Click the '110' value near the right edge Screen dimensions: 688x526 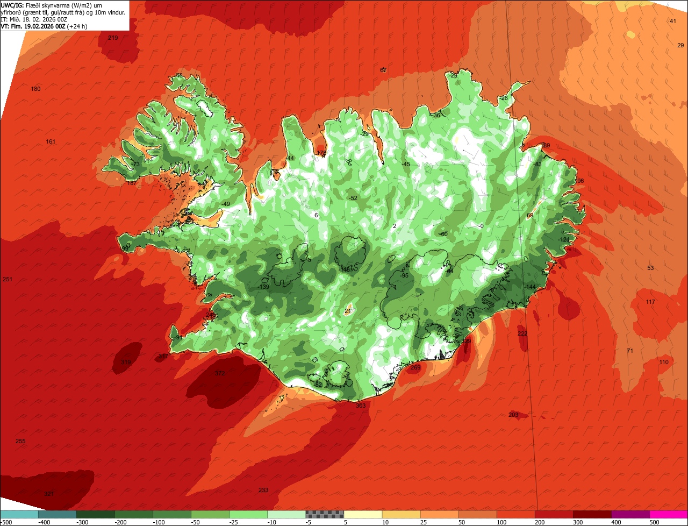[664, 362]
